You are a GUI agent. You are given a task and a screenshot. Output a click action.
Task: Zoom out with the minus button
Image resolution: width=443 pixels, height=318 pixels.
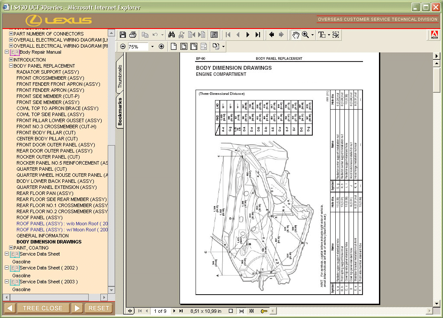[122, 46]
